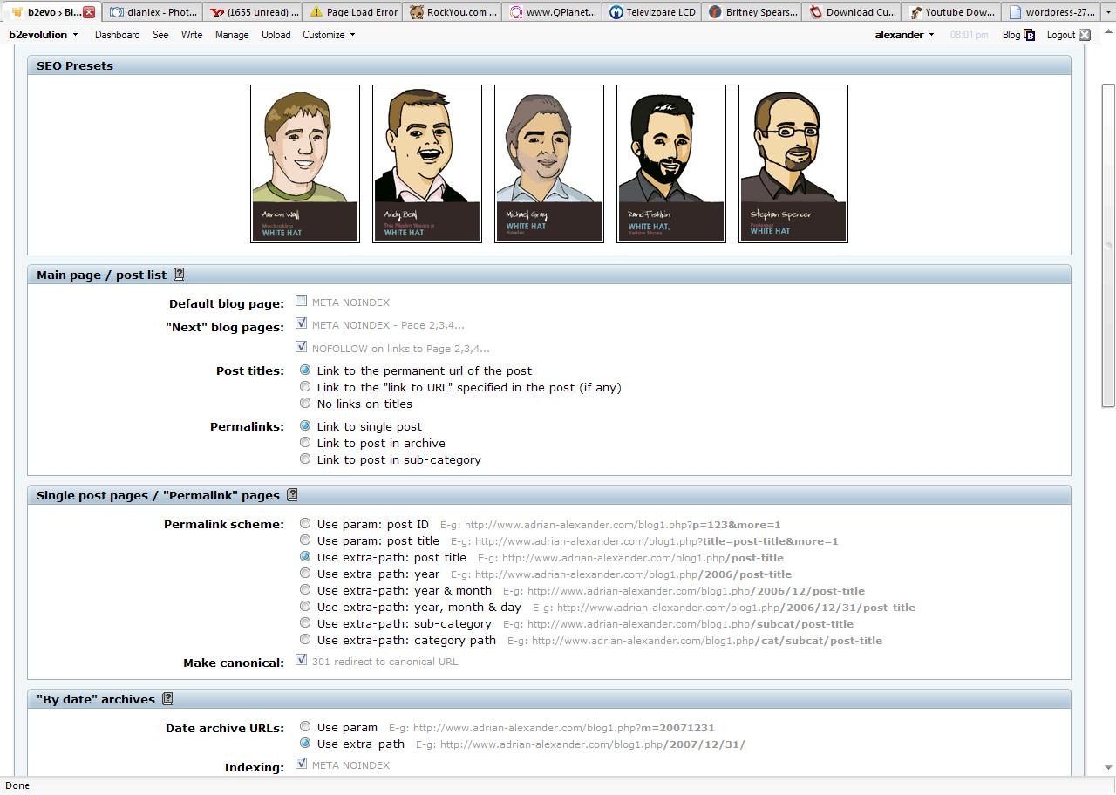
Task: Open help icon beside Single post pages heading
Action: point(292,494)
